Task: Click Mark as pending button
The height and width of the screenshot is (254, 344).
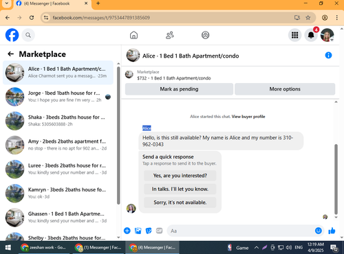Action: click(179, 89)
